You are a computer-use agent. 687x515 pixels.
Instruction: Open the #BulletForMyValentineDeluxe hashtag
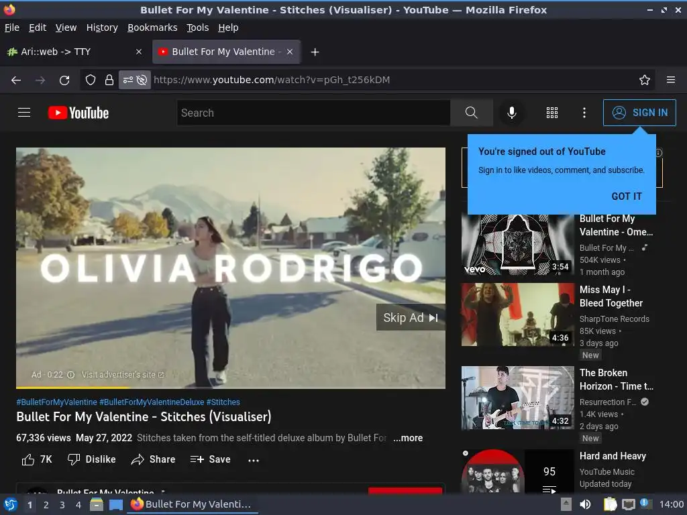(152, 402)
